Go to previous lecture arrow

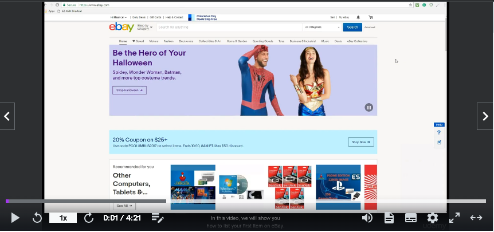(7, 116)
